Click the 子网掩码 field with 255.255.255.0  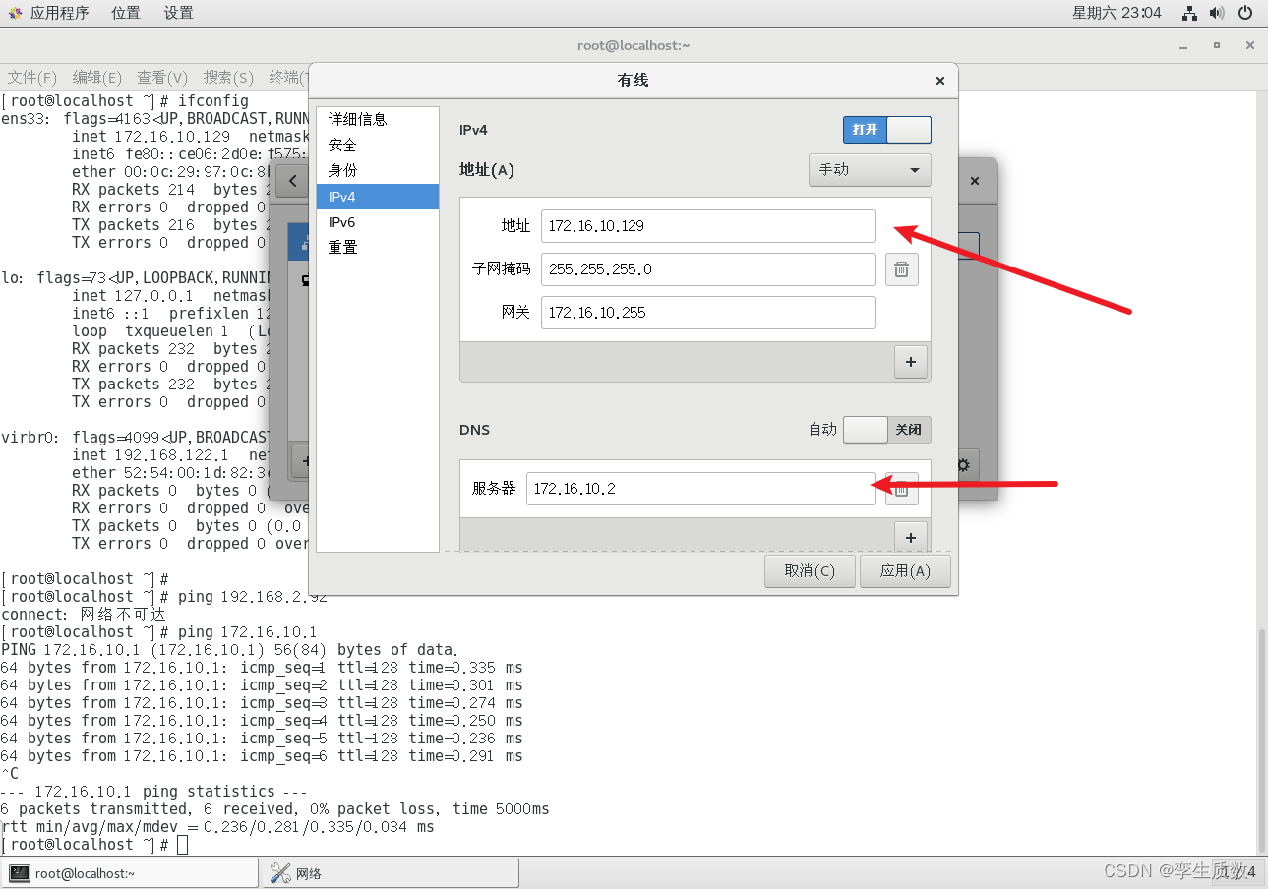tap(707, 269)
